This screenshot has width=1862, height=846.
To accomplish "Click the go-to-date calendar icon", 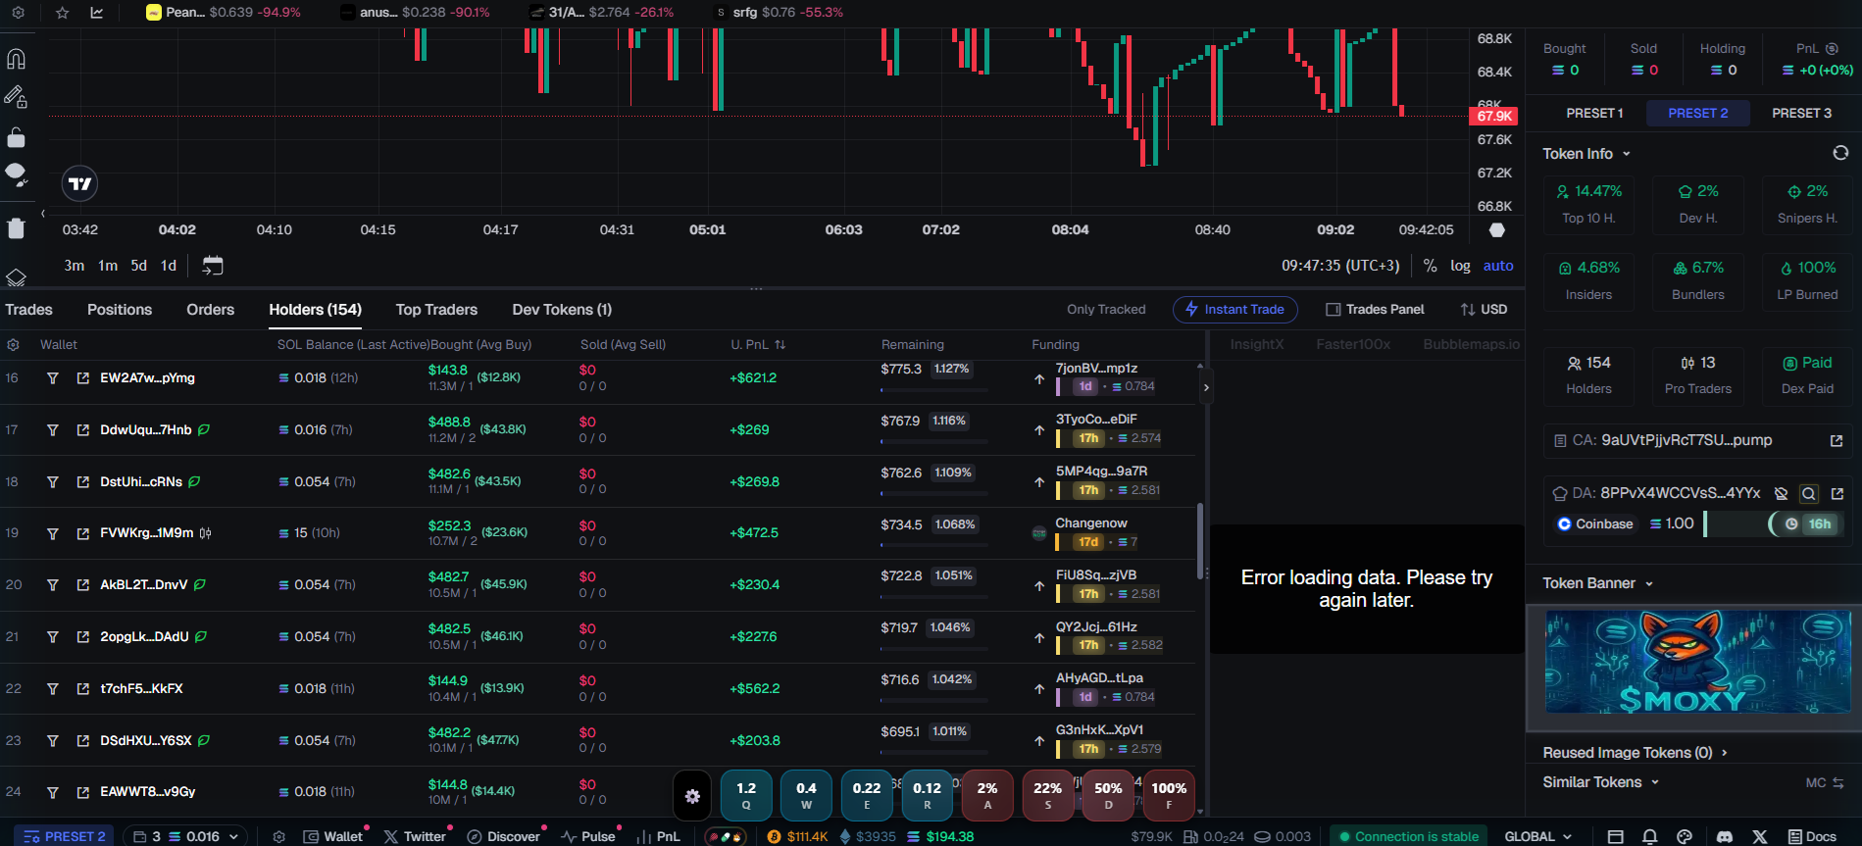I will click(213, 266).
